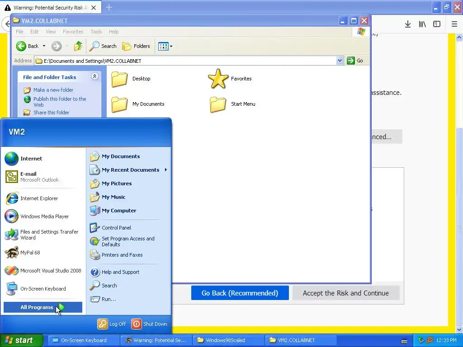Open browser downloads arrow icon
The height and width of the screenshot is (347, 463).
408,24
